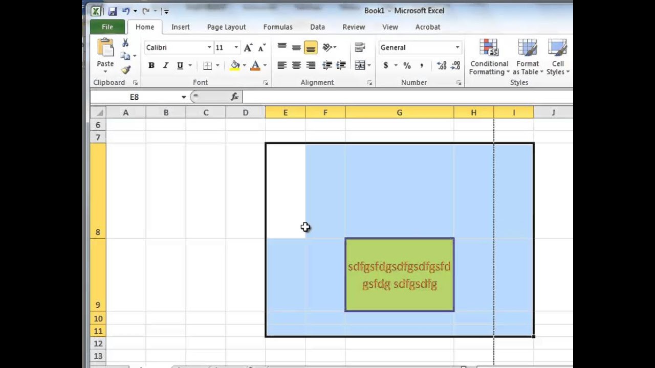Switch to the Data tab
655x368 pixels.
317,27
